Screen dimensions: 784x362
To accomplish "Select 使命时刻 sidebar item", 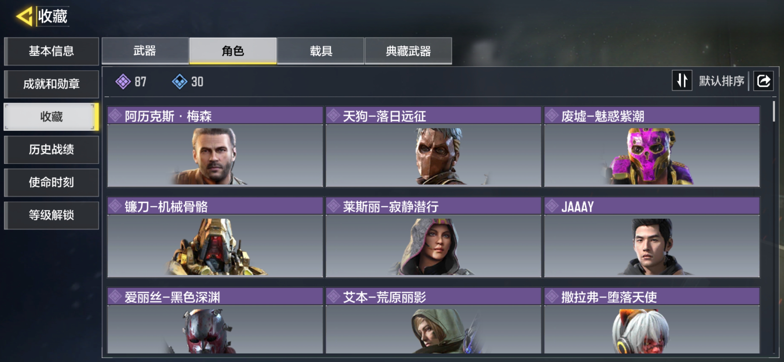I will (52, 182).
